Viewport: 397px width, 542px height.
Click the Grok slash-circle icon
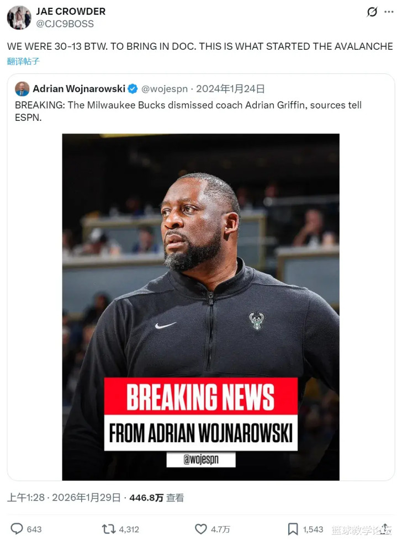click(372, 12)
